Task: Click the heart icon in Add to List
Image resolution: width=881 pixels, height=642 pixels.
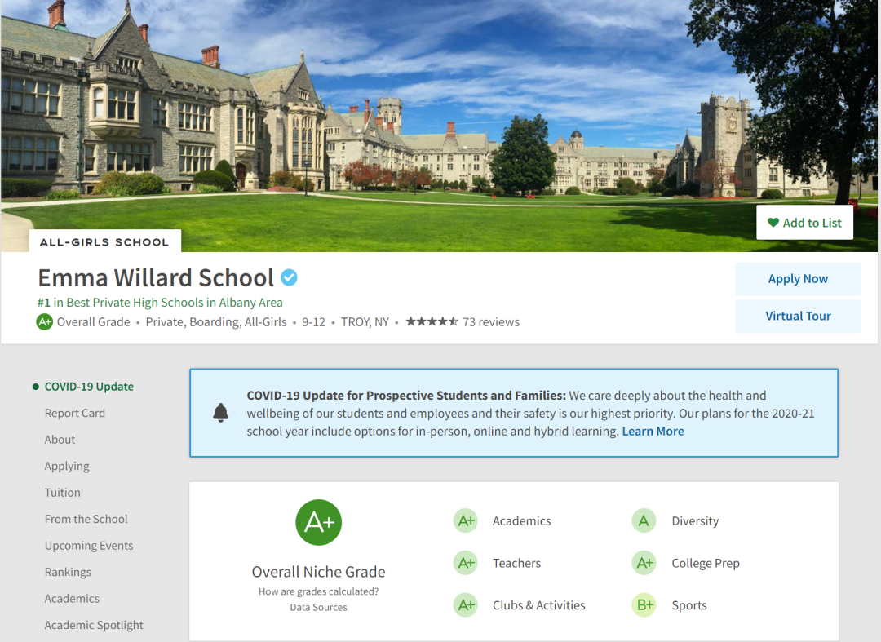Action: pos(773,223)
